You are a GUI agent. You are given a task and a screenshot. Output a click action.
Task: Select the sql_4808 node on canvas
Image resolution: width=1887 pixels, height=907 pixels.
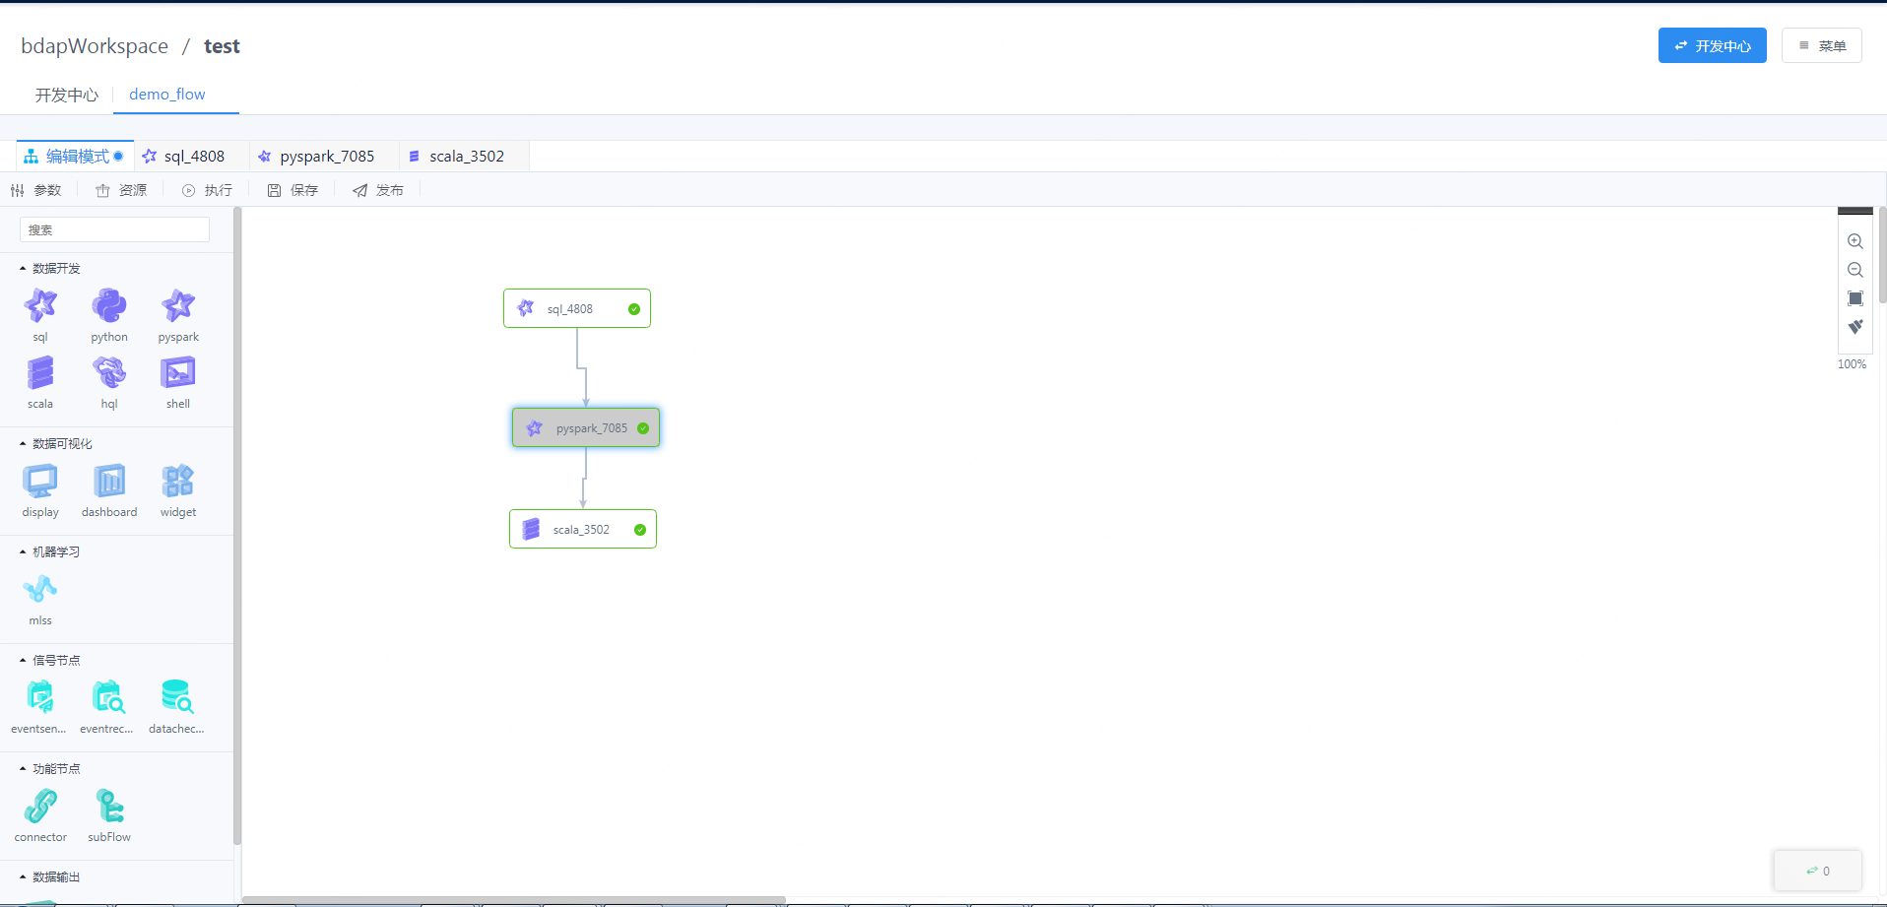(576, 309)
